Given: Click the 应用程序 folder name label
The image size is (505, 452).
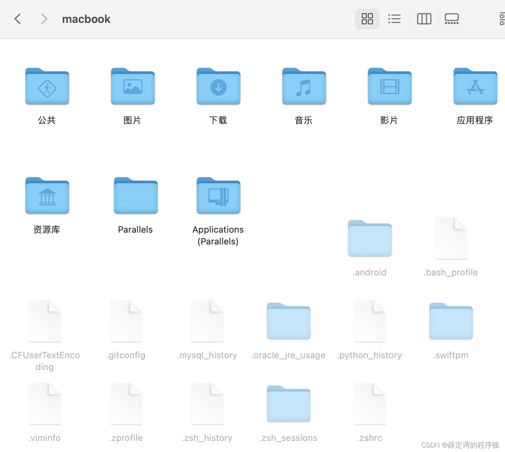Looking at the screenshot, I should 475,120.
